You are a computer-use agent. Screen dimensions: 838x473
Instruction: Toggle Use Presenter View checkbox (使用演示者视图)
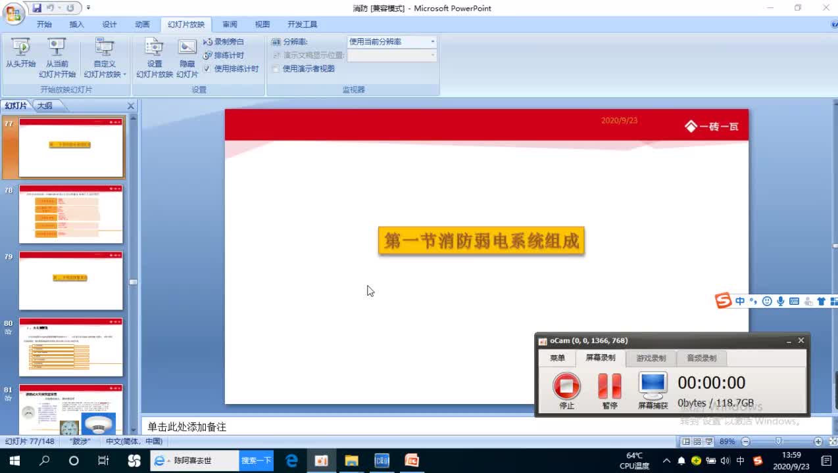[276, 68]
